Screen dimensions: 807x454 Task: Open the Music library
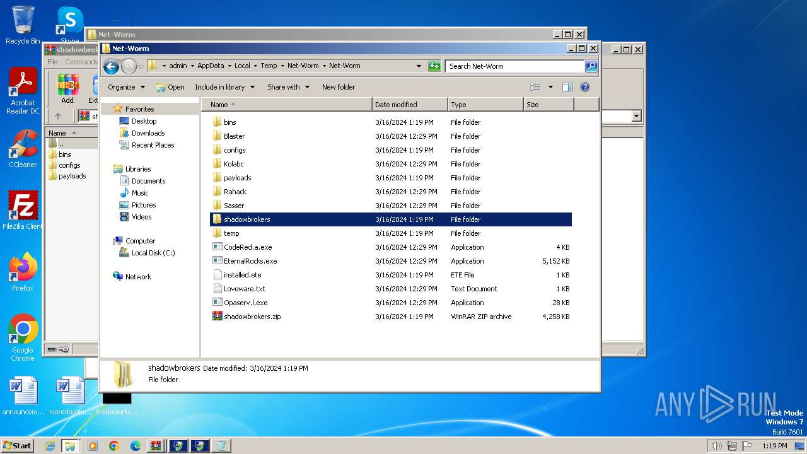(140, 193)
